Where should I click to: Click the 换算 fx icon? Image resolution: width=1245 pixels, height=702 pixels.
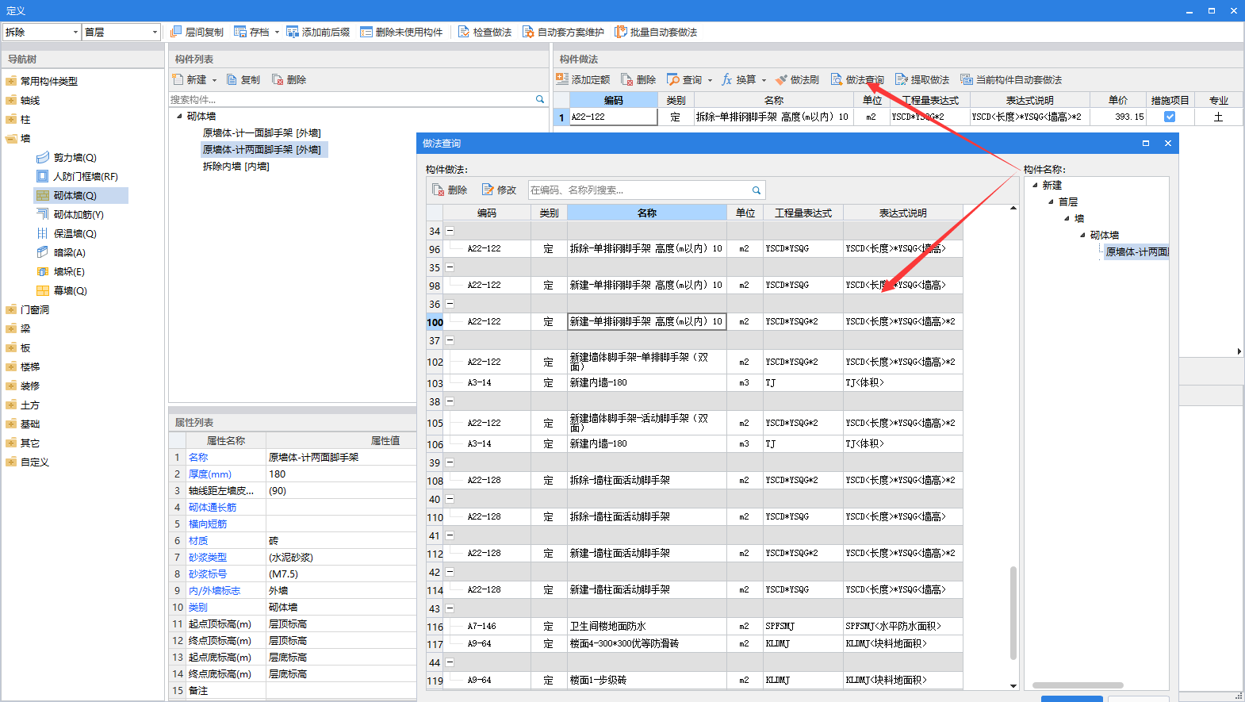pos(727,79)
